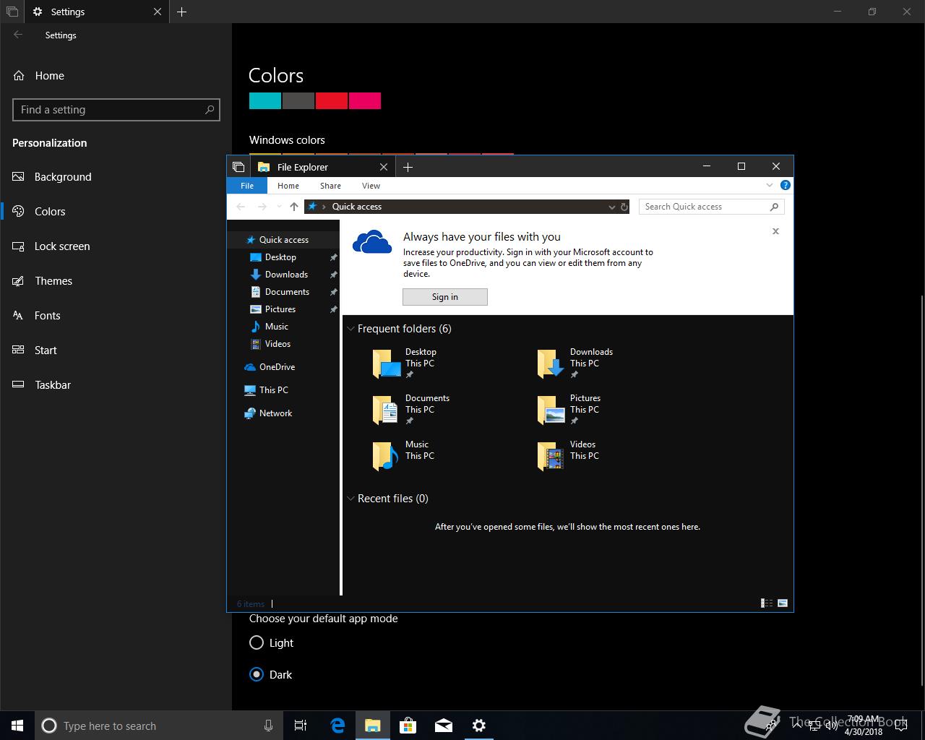The width and height of the screenshot is (925, 740).
Task: Open Task View from taskbar
Action: coord(301,726)
